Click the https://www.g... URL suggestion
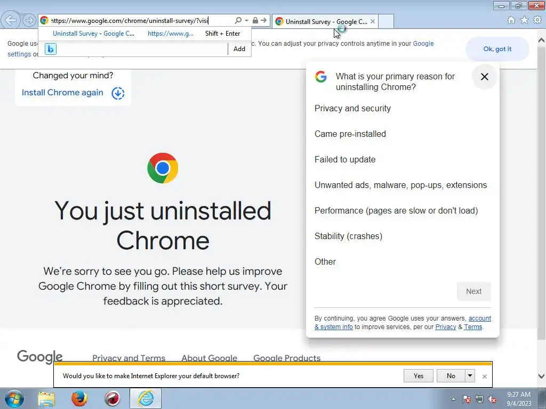The height and width of the screenshot is (409, 546). (170, 34)
